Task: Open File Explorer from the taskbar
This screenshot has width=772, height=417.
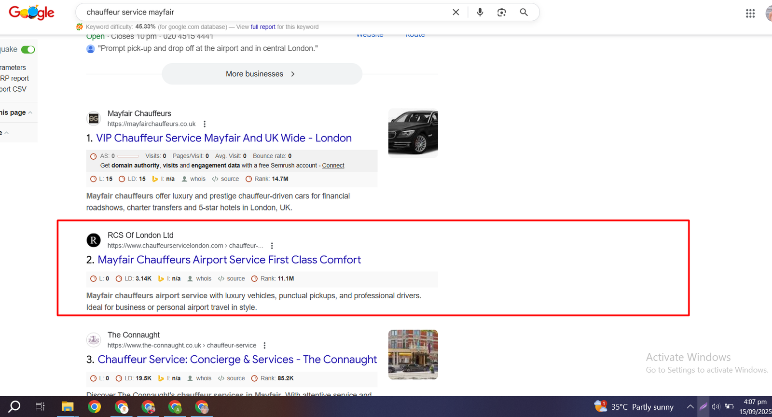Action: coord(67,407)
